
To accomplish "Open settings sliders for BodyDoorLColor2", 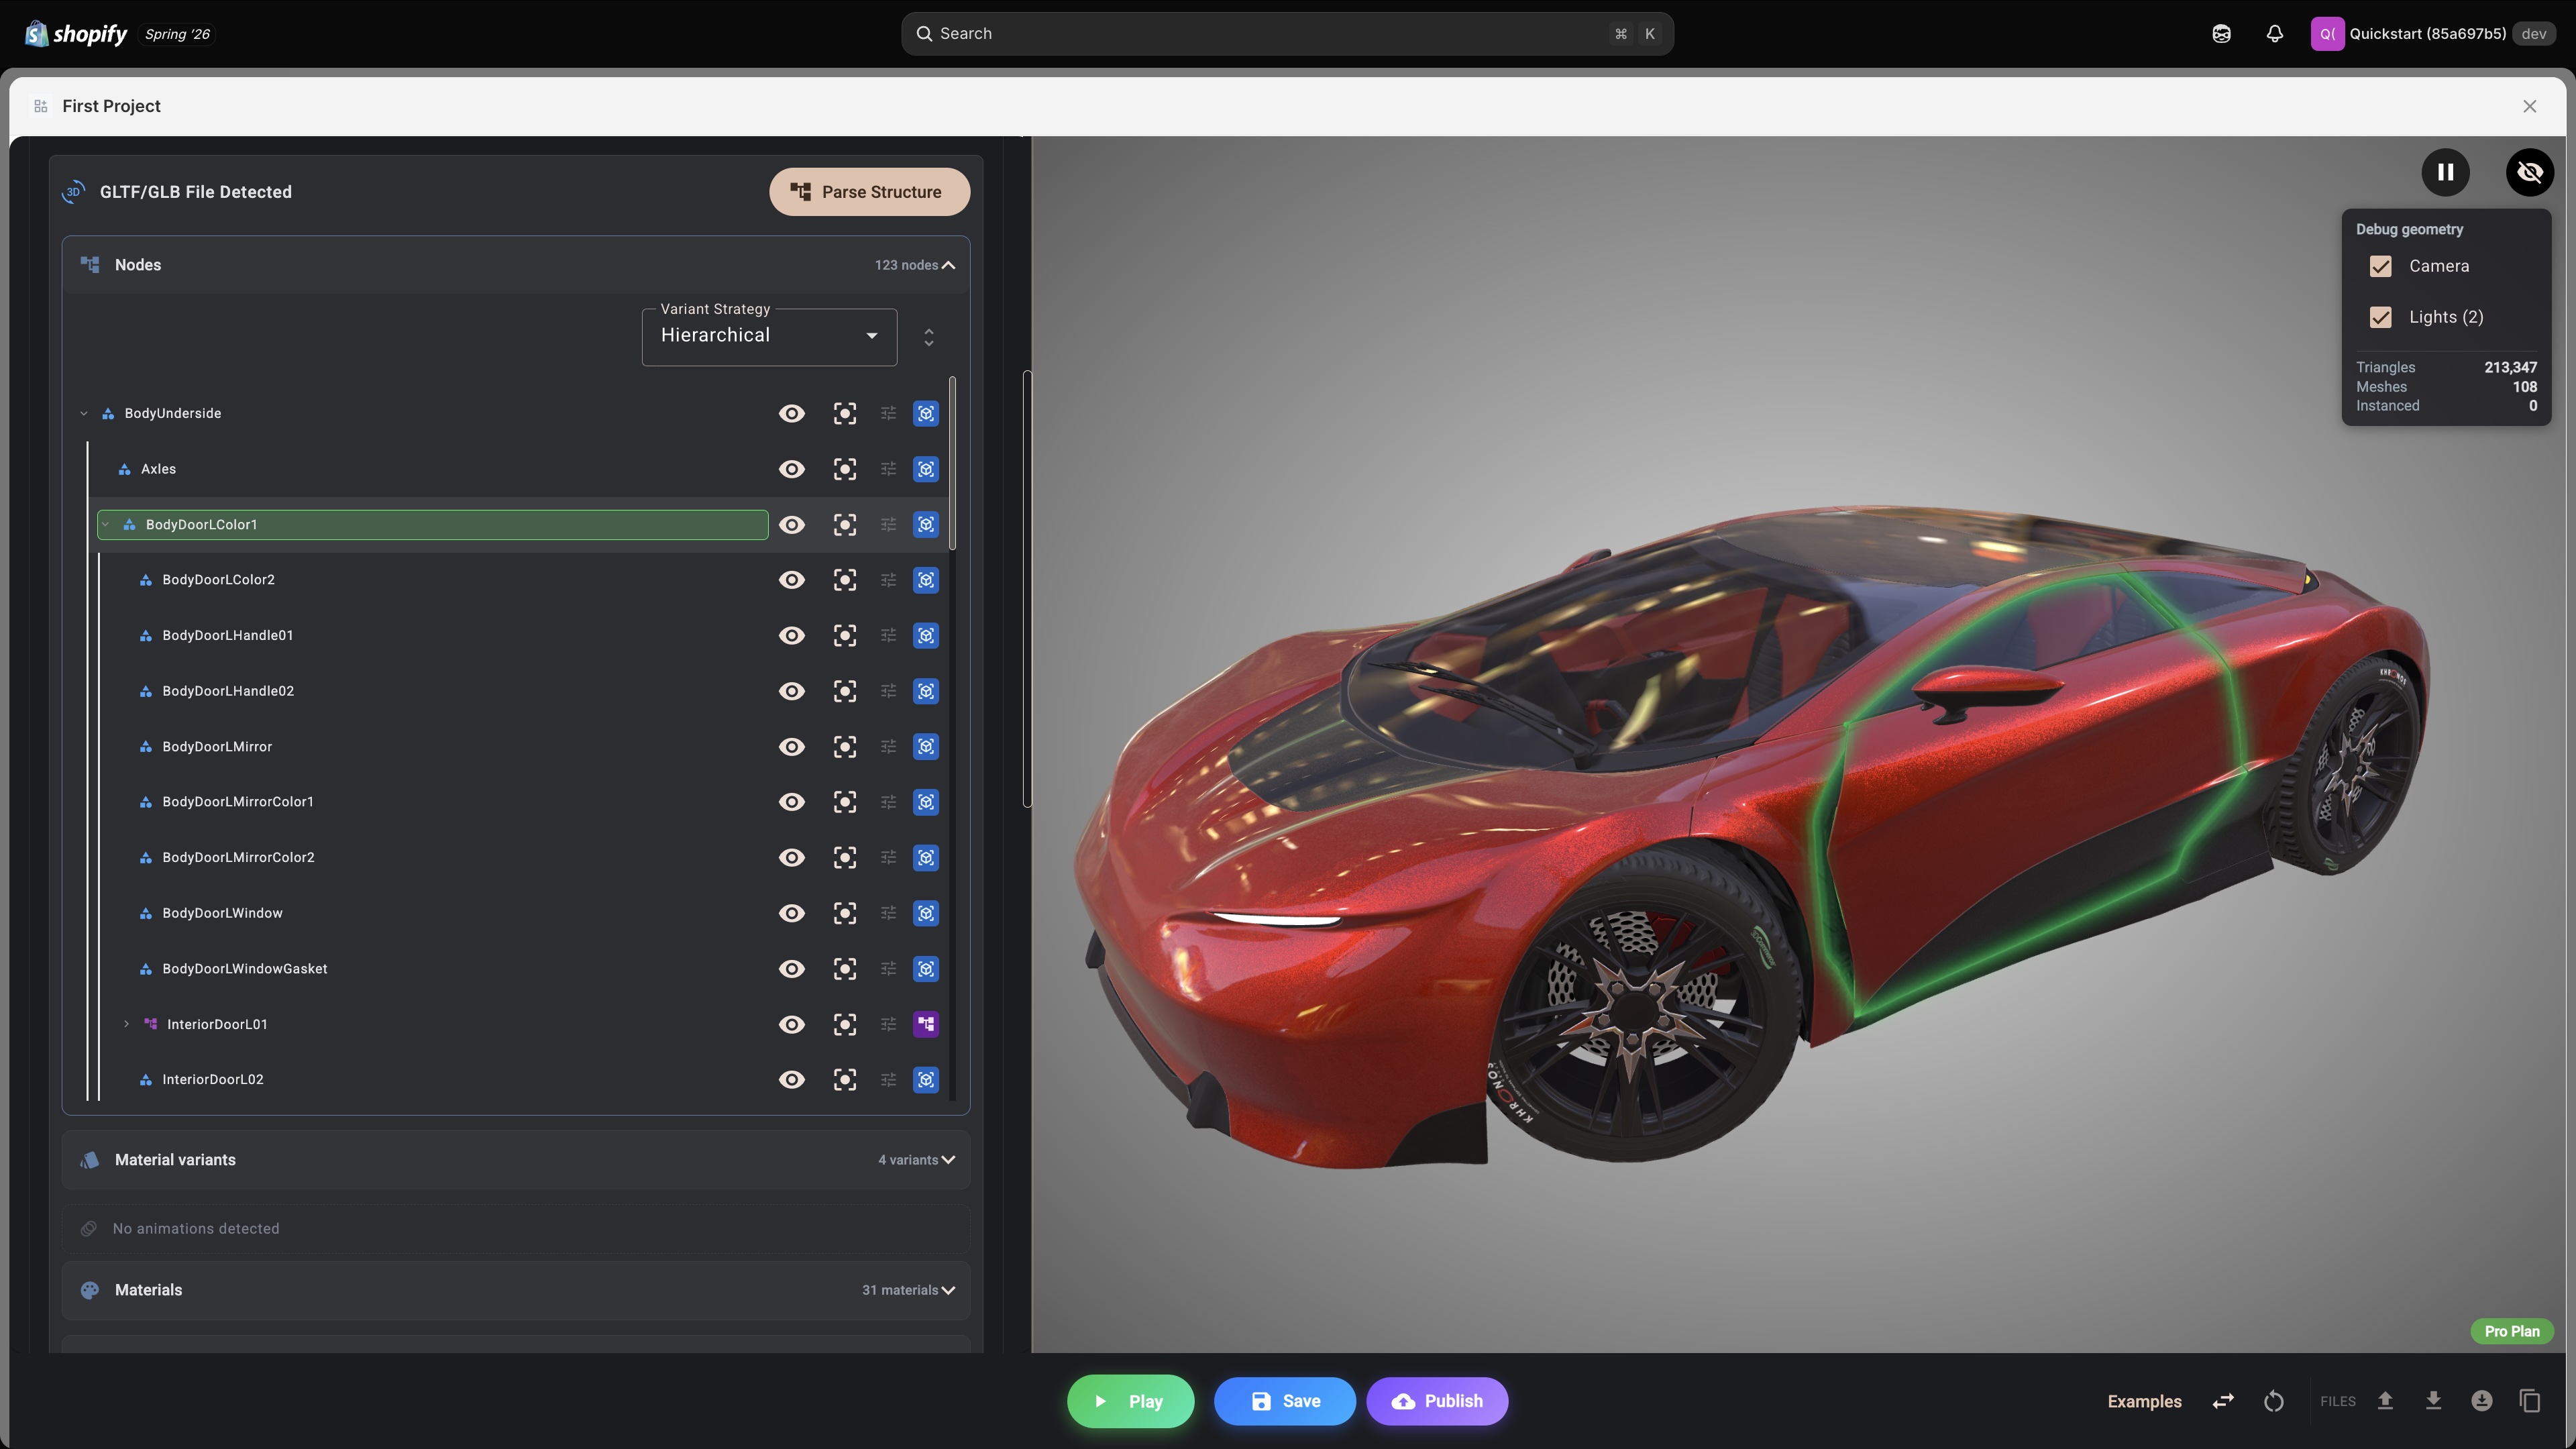I will [x=888, y=580].
